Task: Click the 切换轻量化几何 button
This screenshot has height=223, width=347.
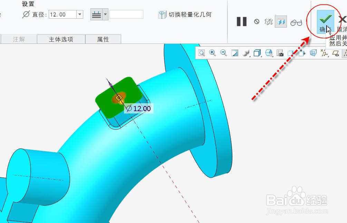Action: click(x=185, y=14)
